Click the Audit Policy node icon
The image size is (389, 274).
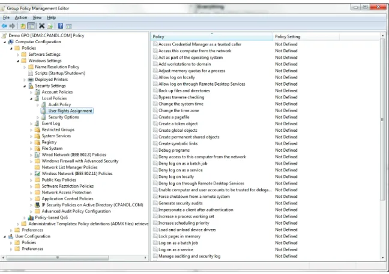coord(44,104)
